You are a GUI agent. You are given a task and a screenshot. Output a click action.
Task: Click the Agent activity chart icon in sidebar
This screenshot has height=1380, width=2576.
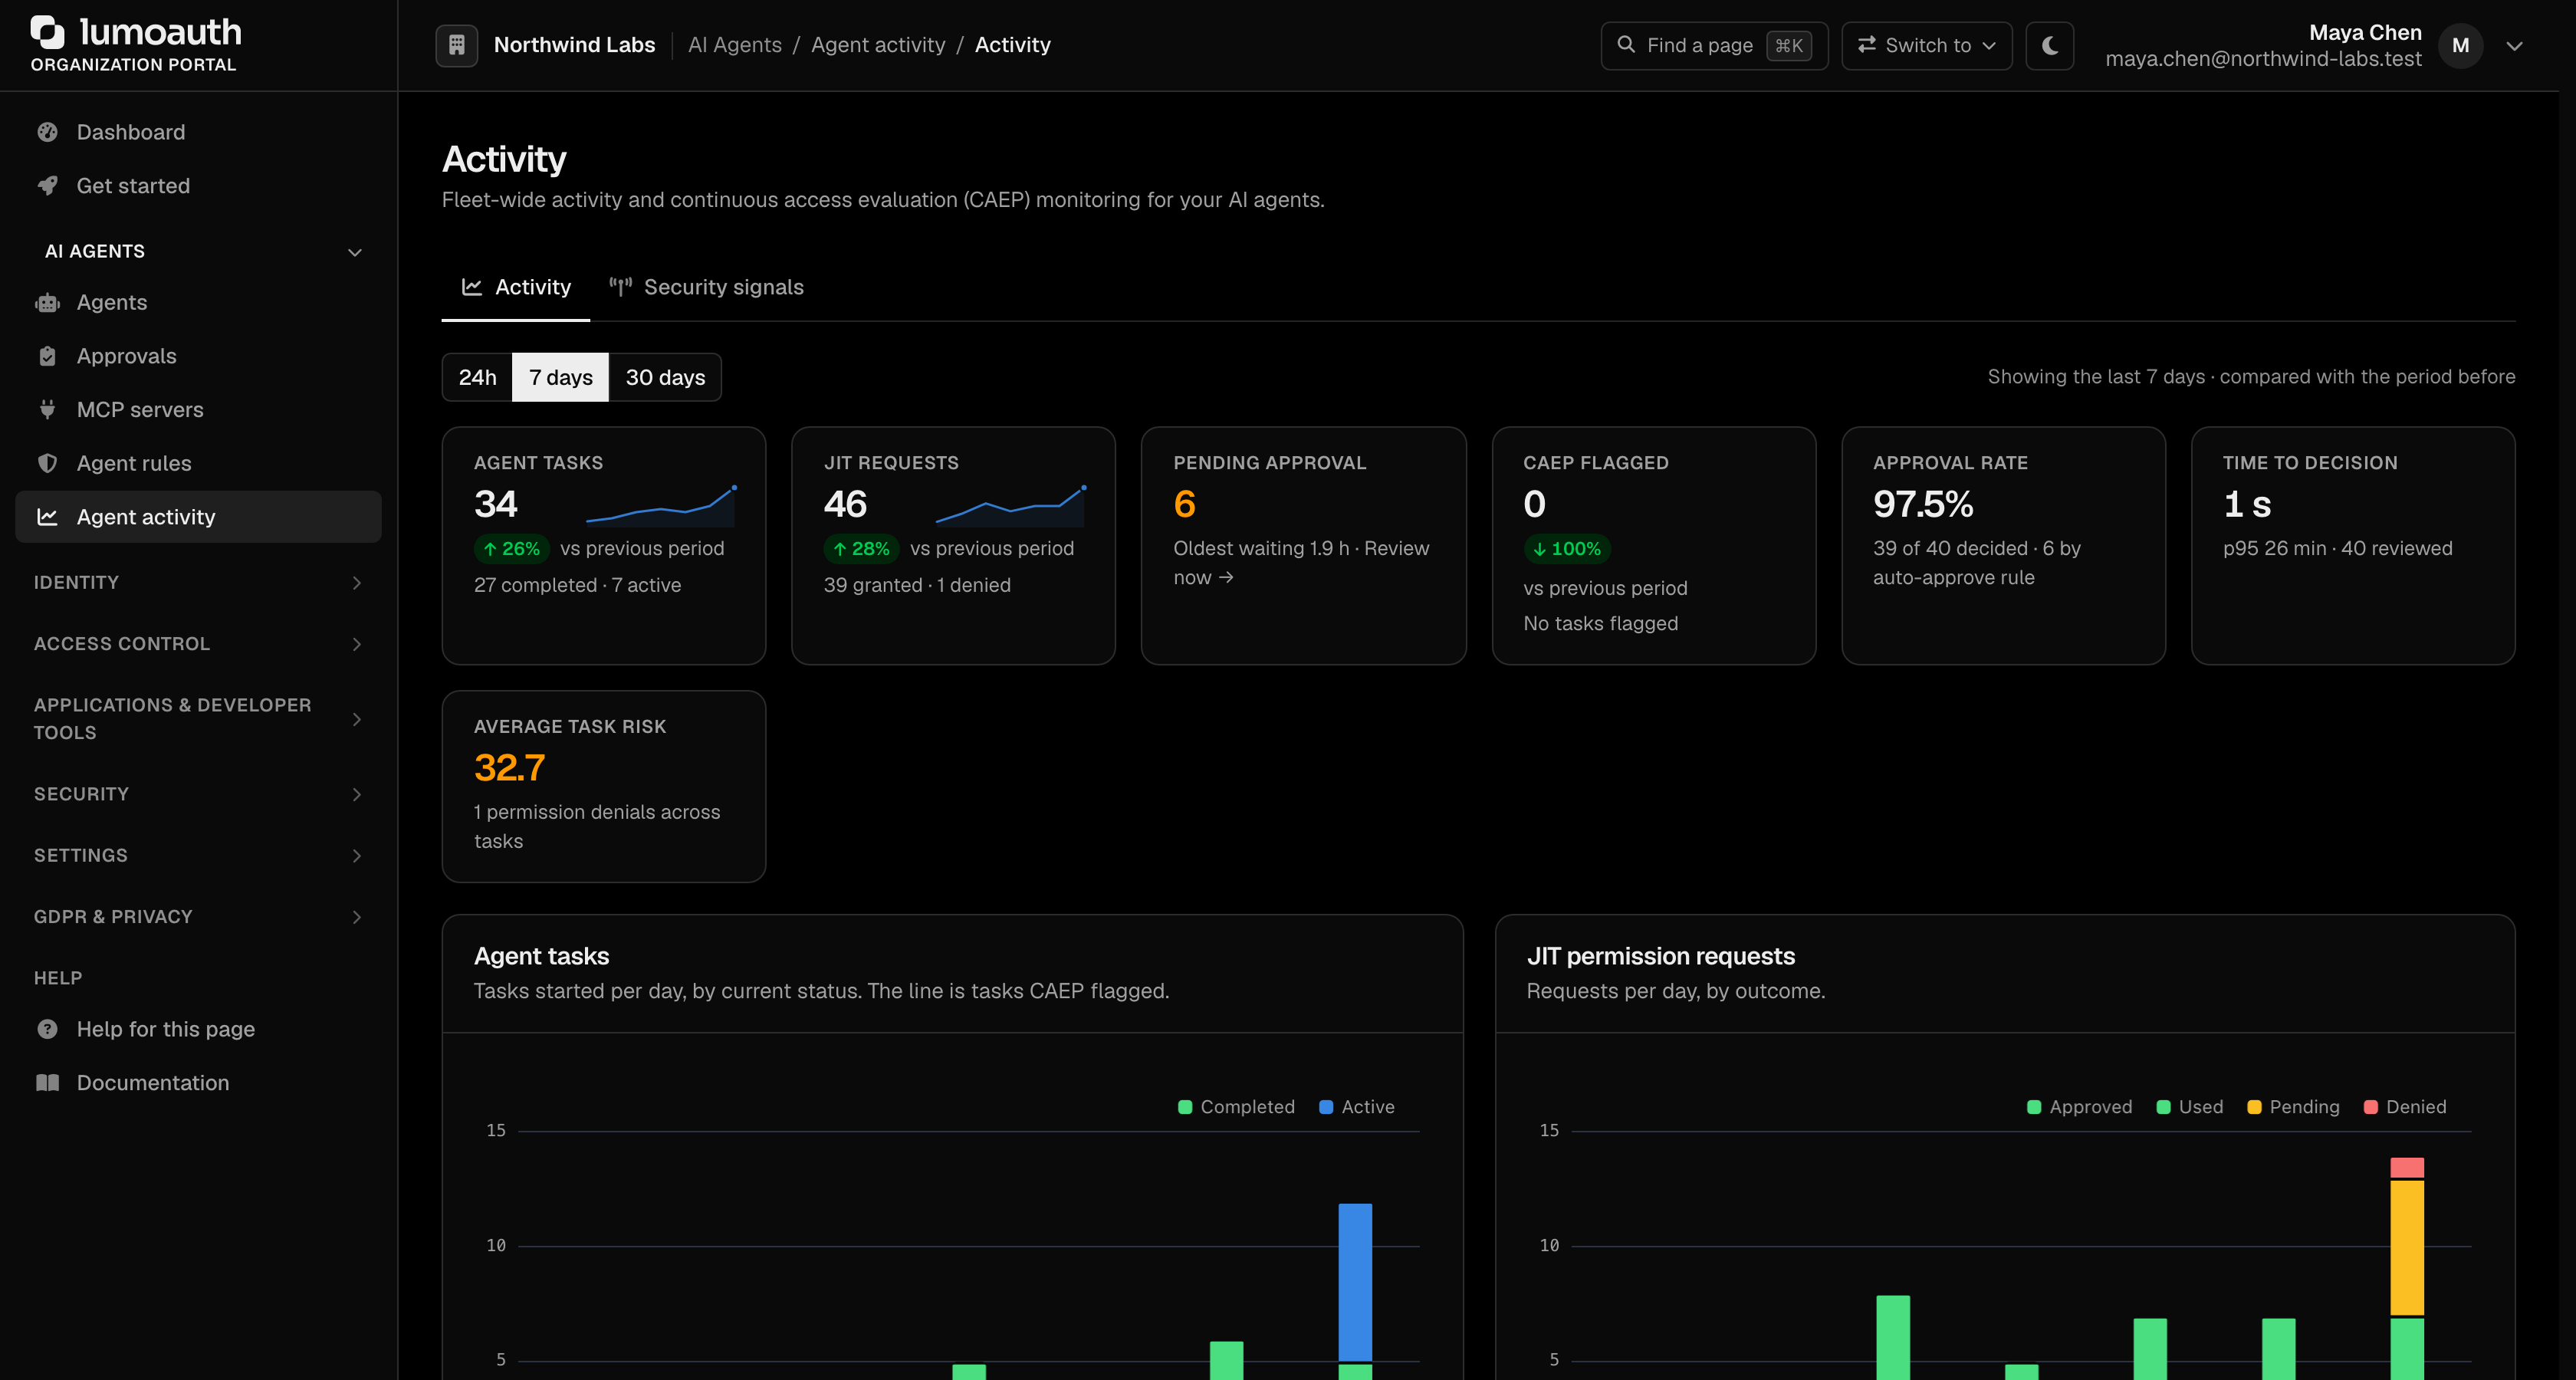click(x=47, y=517)
